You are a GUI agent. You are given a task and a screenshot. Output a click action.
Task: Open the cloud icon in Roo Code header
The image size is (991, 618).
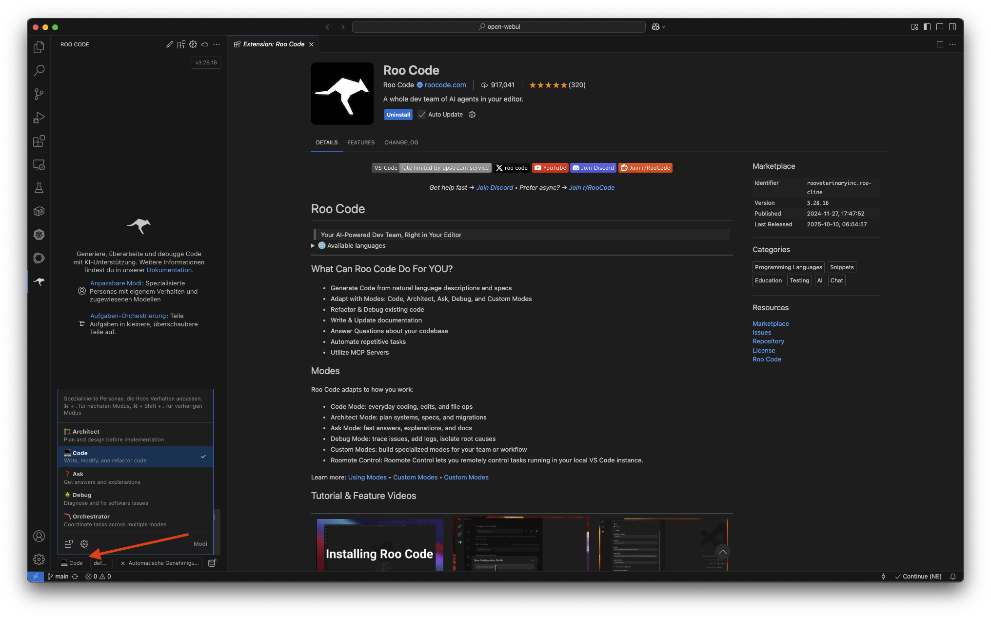(x=205, y=44)
